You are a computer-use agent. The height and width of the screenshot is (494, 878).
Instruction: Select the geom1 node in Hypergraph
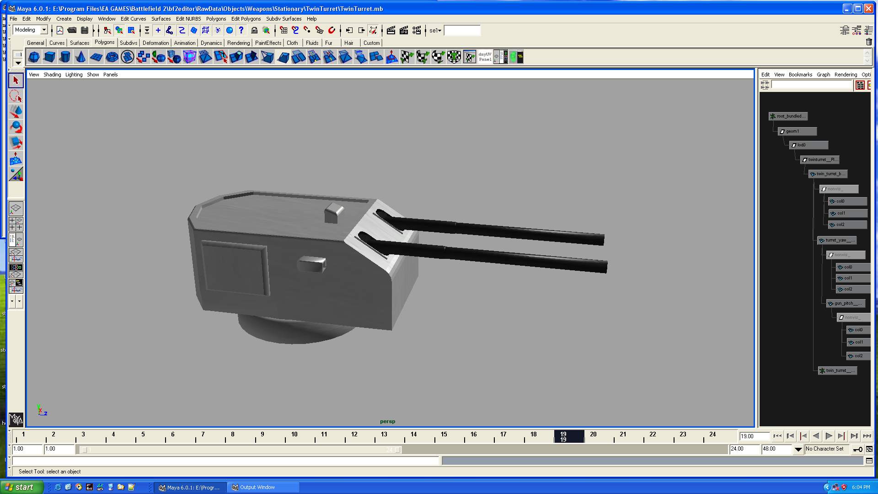click(x=798, y=131)
